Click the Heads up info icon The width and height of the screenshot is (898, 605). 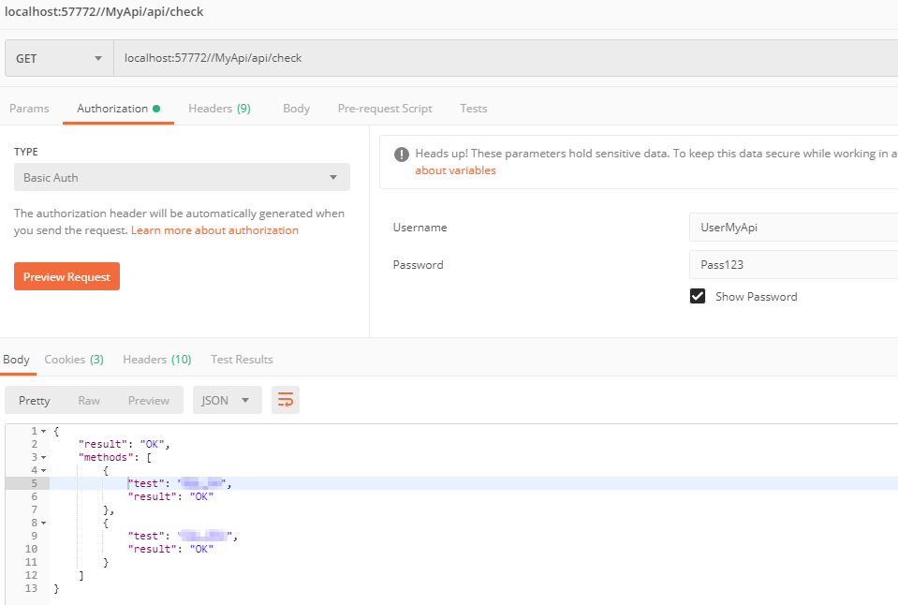click(402, 155)
